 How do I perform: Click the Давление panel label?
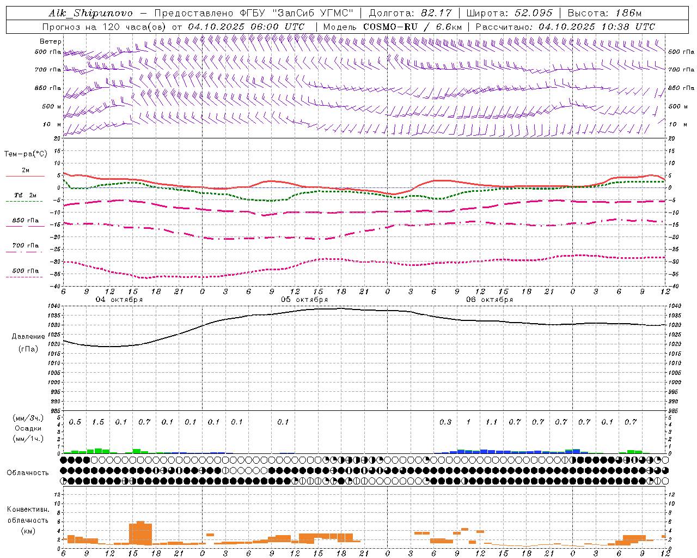[x=28, y=337]
